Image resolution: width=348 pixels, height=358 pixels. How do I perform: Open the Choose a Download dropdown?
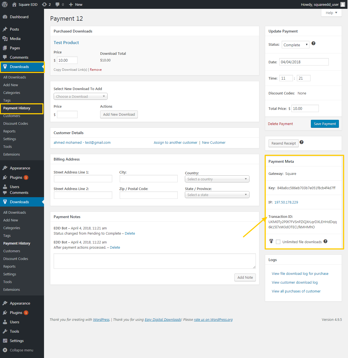pyautogui.click(x=80, y=96)
